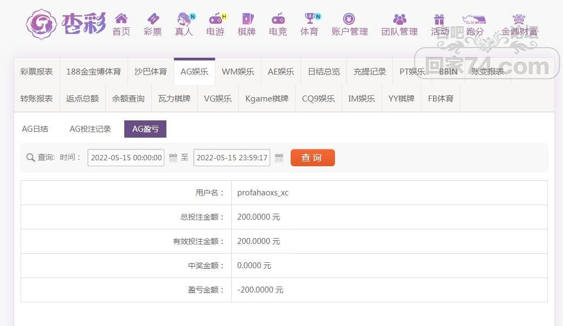This screenshot has width=563, height=326.
Task: Select the AG投注记录 sub-tab
Action: [x=90, y=129]
